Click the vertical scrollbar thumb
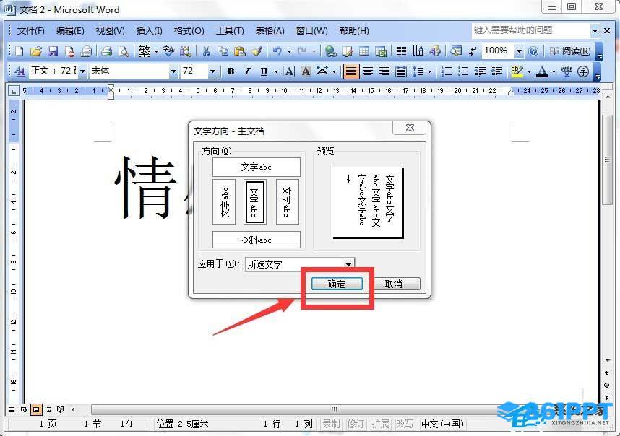The height and width of the screenshot is (436, 620). (x=607, y=160)
